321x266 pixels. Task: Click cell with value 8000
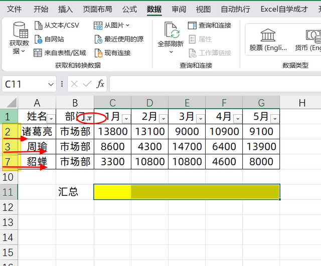pos(261,162)
